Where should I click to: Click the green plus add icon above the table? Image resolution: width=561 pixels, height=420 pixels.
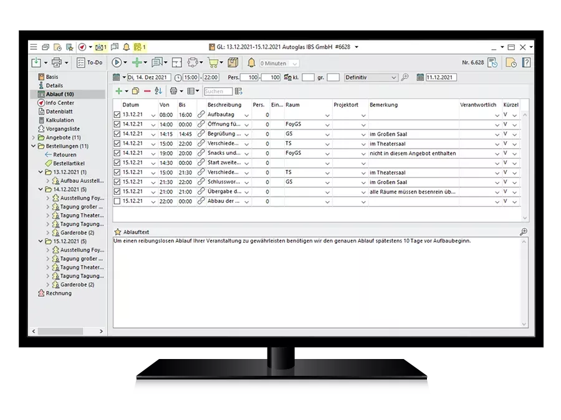pyautogui.click(x=118, y=91)
